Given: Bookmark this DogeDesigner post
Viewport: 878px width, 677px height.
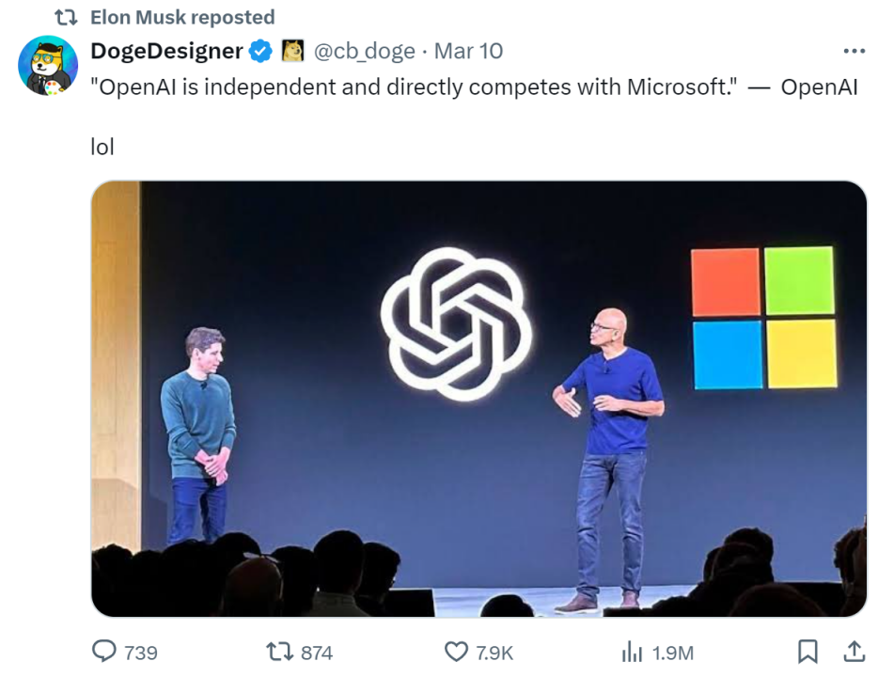Looking at the screenshot, I should point(807,650).
